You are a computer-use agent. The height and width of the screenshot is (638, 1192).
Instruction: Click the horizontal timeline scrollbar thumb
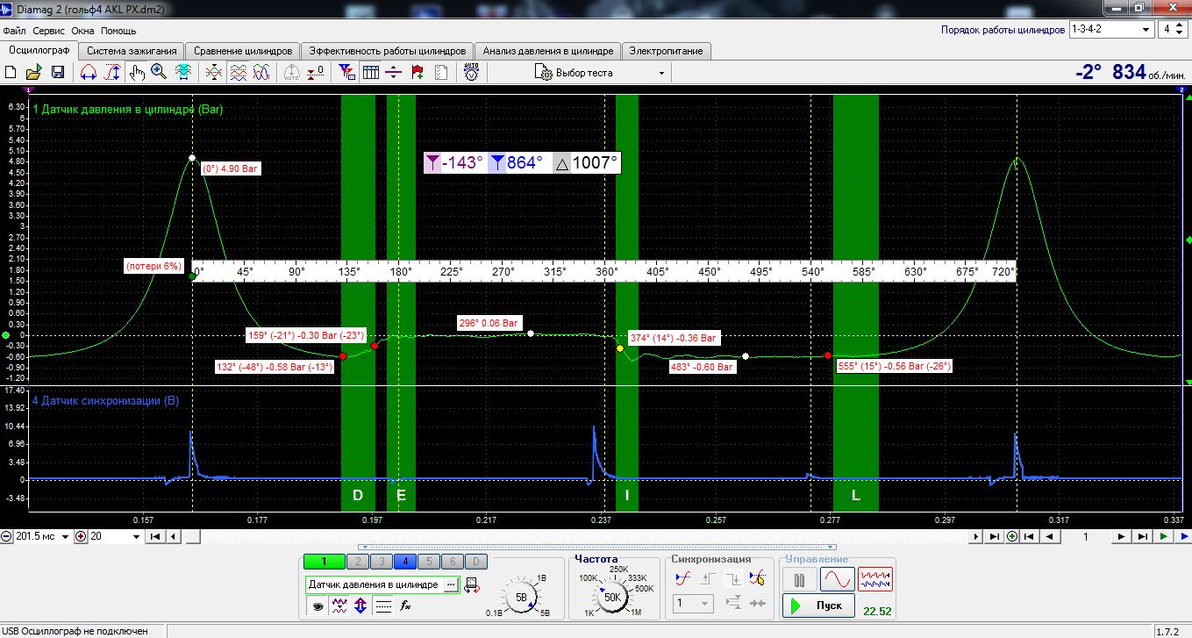pyautogui.click(x=193, y=536)
